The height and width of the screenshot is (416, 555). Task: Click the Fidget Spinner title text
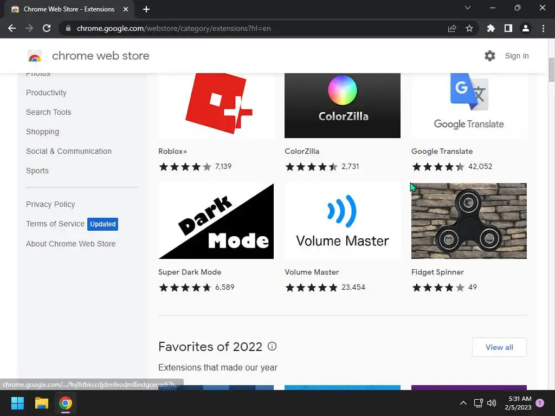coord(437,272)
